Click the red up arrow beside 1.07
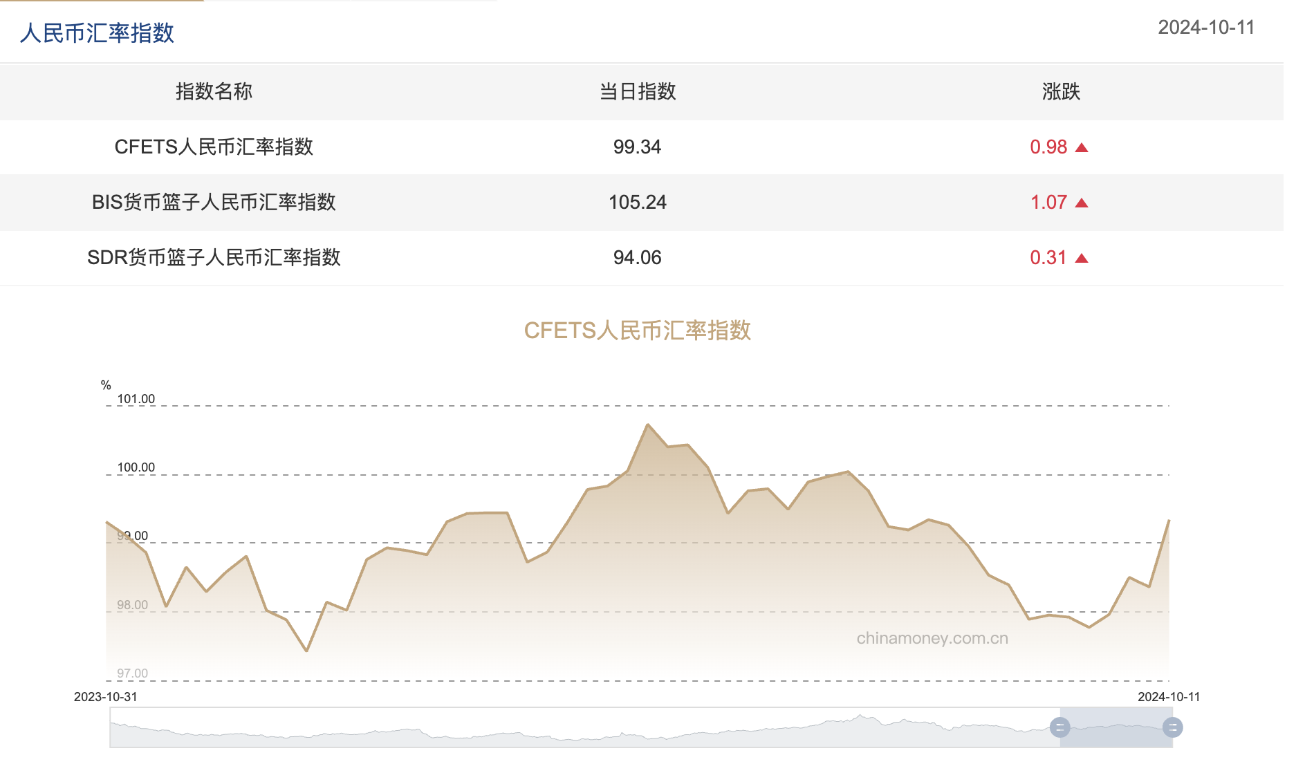Image resolution: width=1296 pixels, height=773 pixels. 1082,203
